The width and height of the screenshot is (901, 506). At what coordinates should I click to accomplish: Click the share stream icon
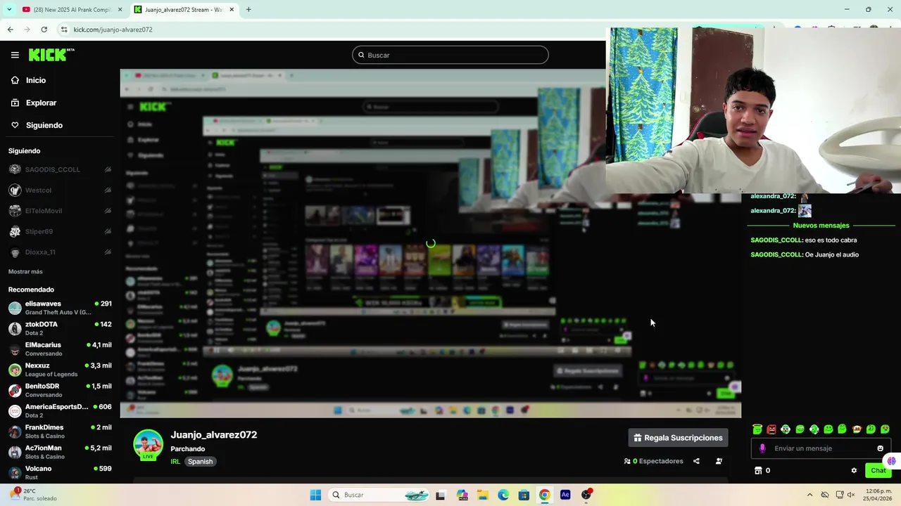tap(696, 461)
